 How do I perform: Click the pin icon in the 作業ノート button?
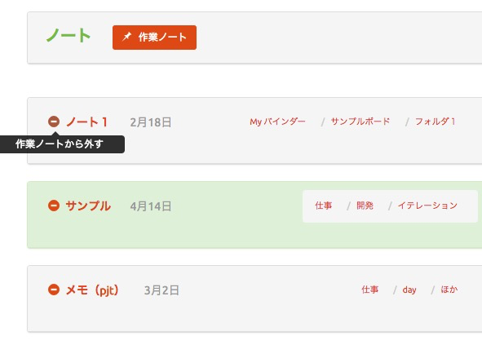click(x=126, y=37)
